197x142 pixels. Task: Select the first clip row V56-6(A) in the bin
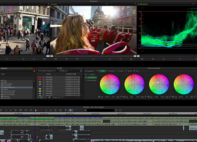[x=59, y=77]
